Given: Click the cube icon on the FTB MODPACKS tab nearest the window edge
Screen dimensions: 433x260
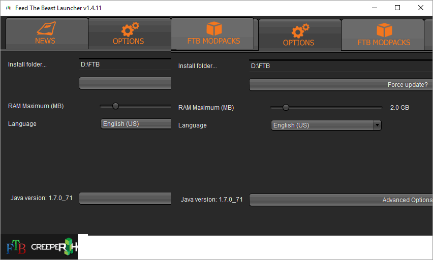Looking at the screenshot, I should 384,30.
